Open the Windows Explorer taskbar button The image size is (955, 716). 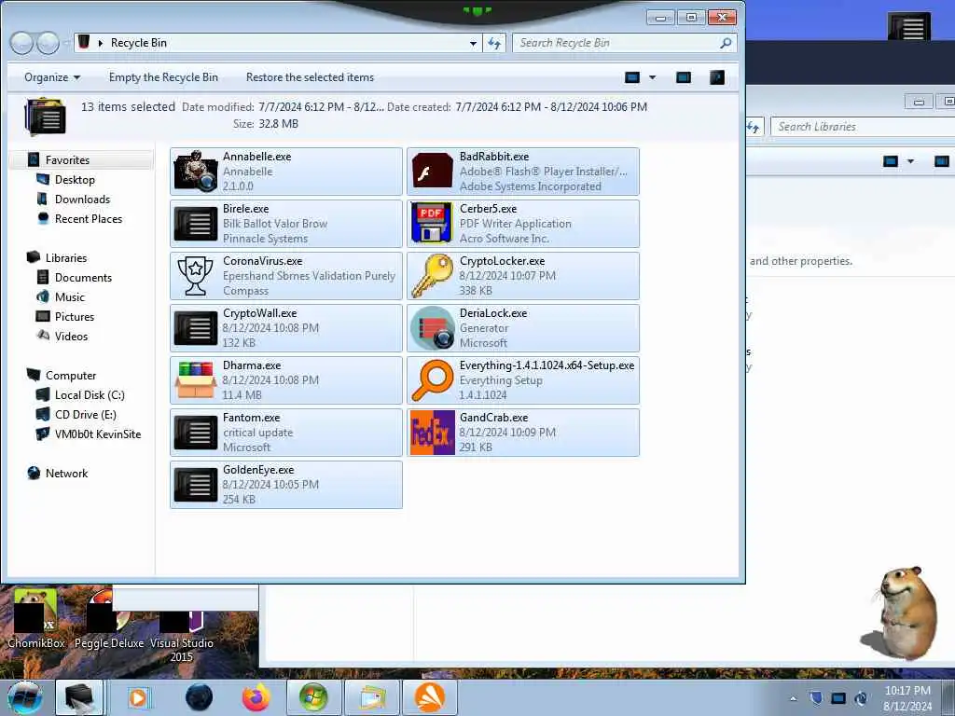pos(80,697)
